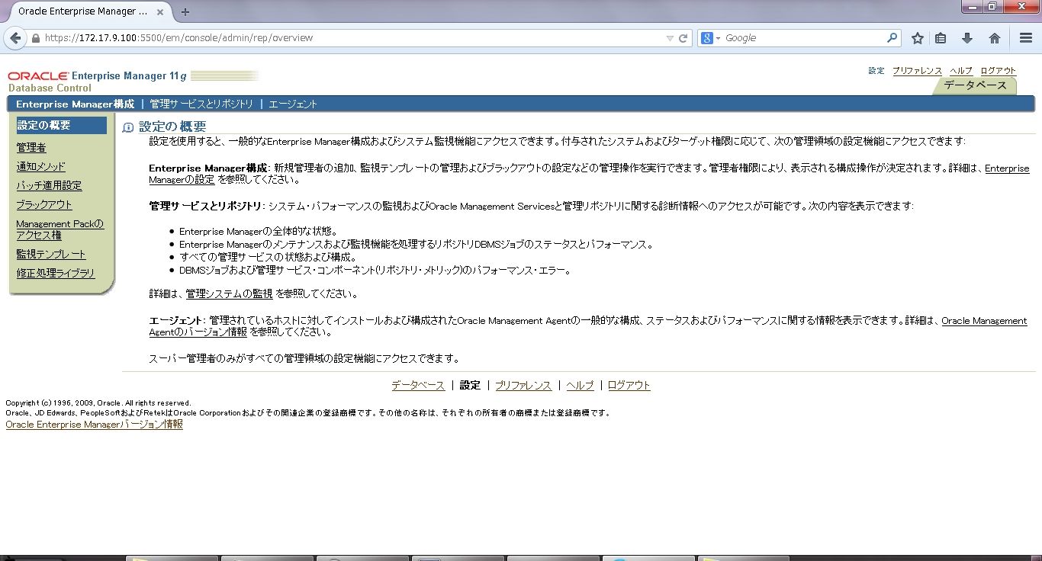Click the padlock icon in the address bar
This screenshot has width=1042, height=561.
35,37
